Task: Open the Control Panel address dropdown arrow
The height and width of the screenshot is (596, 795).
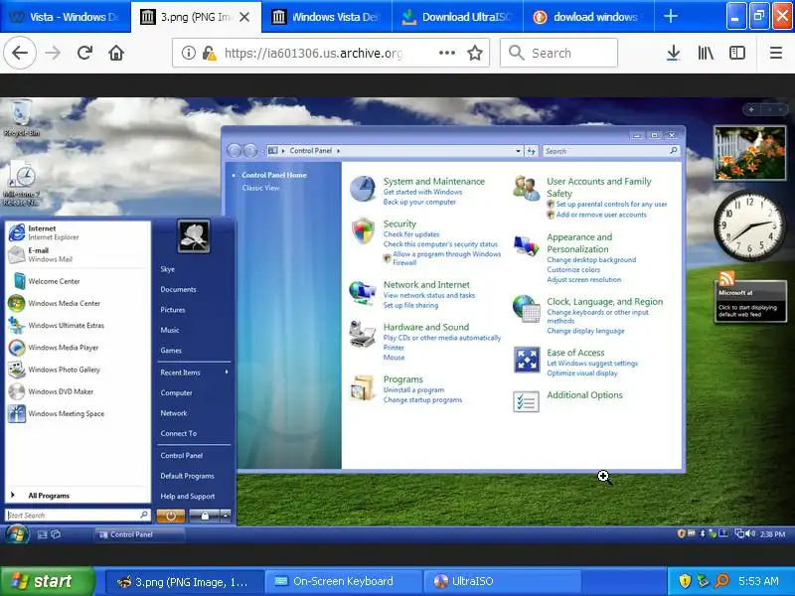Action: 518,151
